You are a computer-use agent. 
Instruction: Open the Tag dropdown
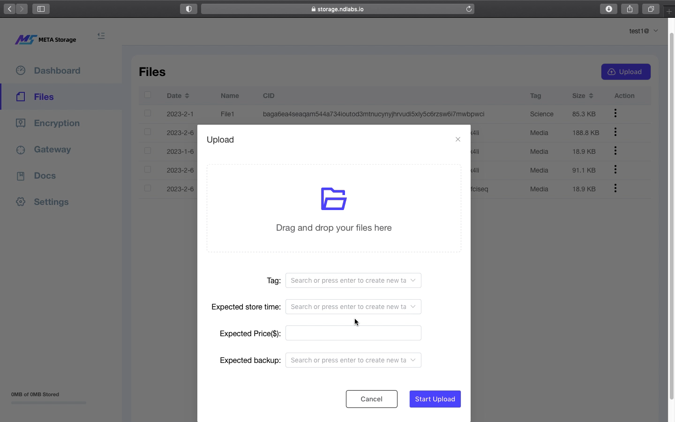353,280
